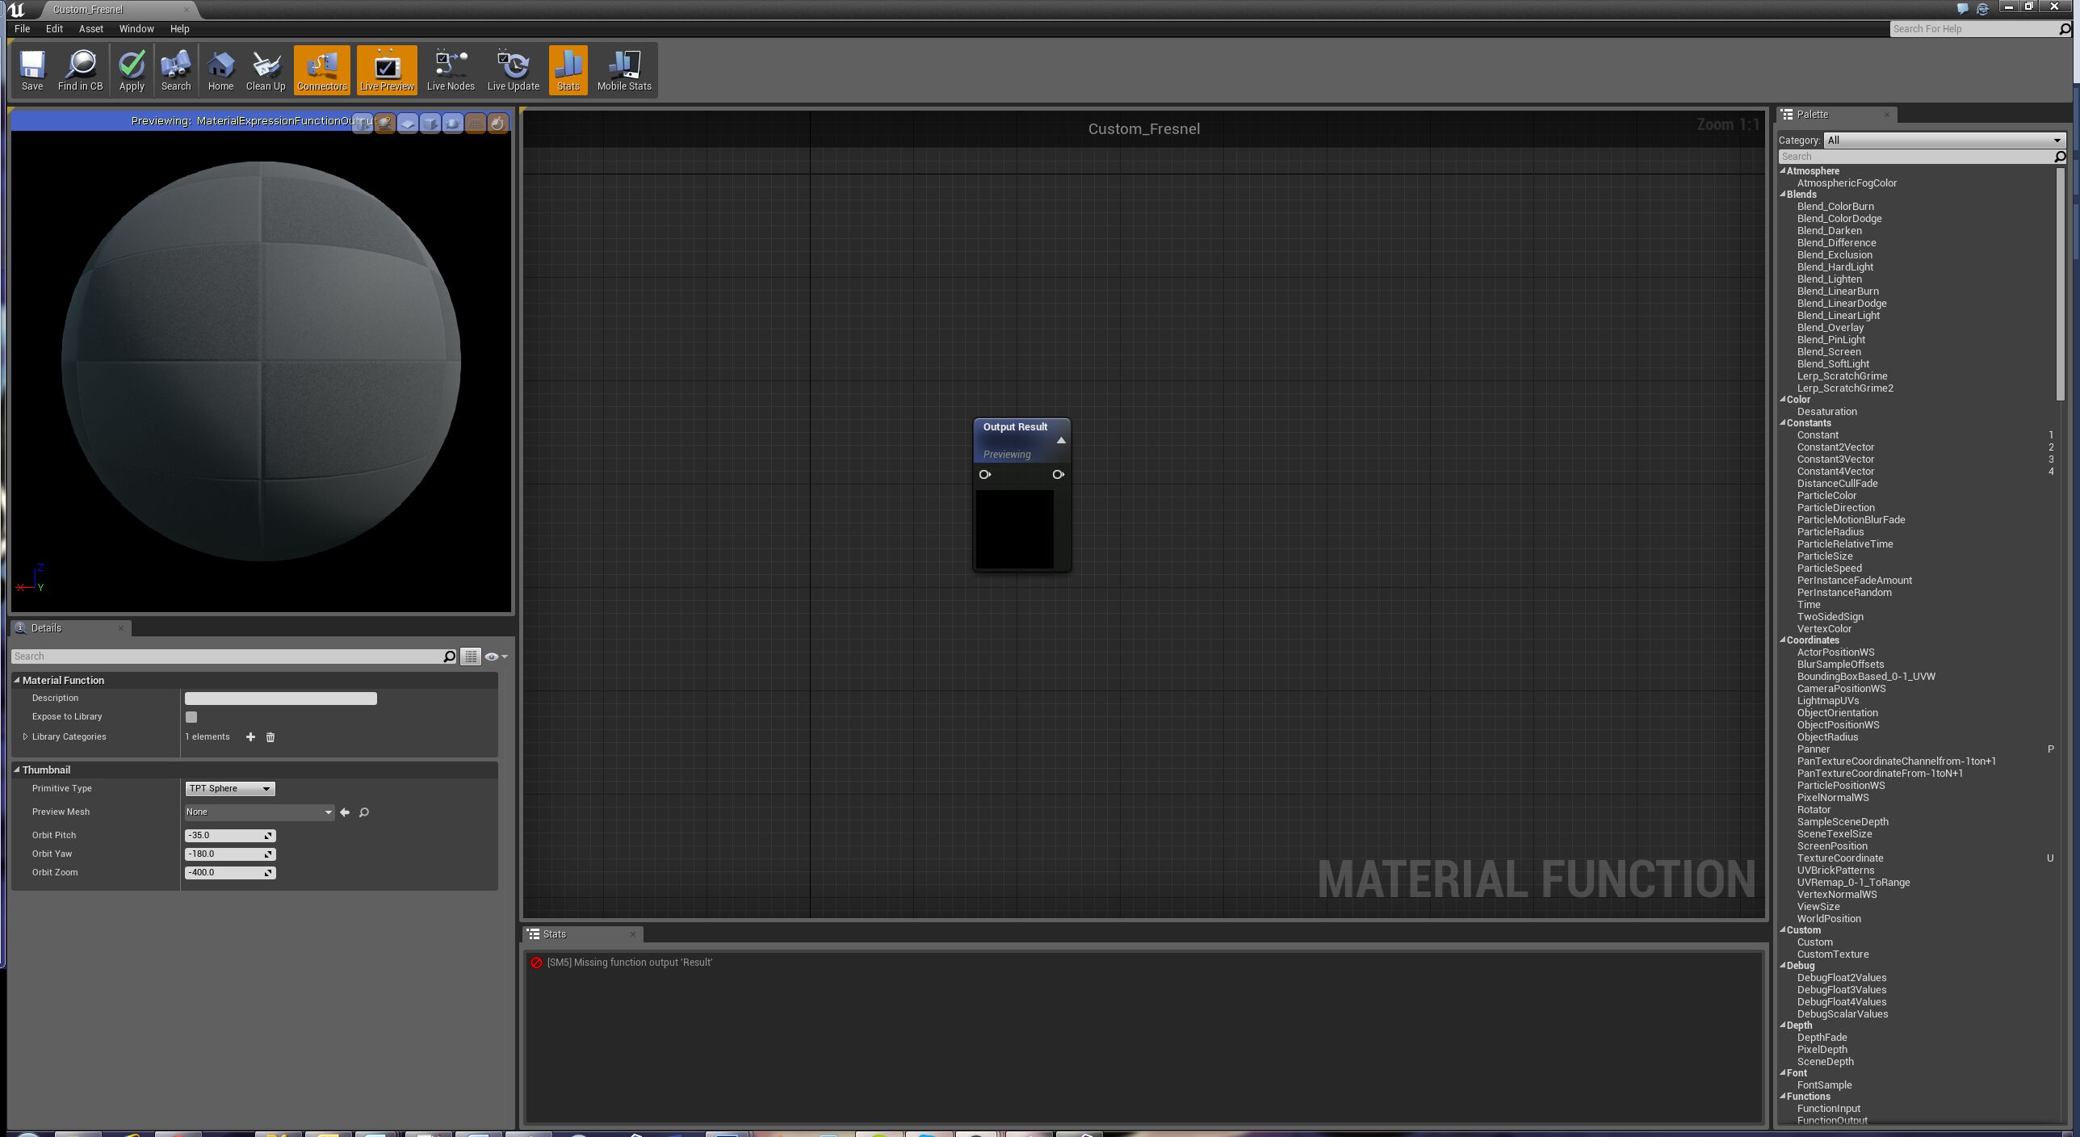Expand the Library Categories row
The width and height of the screenshot is (2080, 1137).
click(x=25, y=736)
